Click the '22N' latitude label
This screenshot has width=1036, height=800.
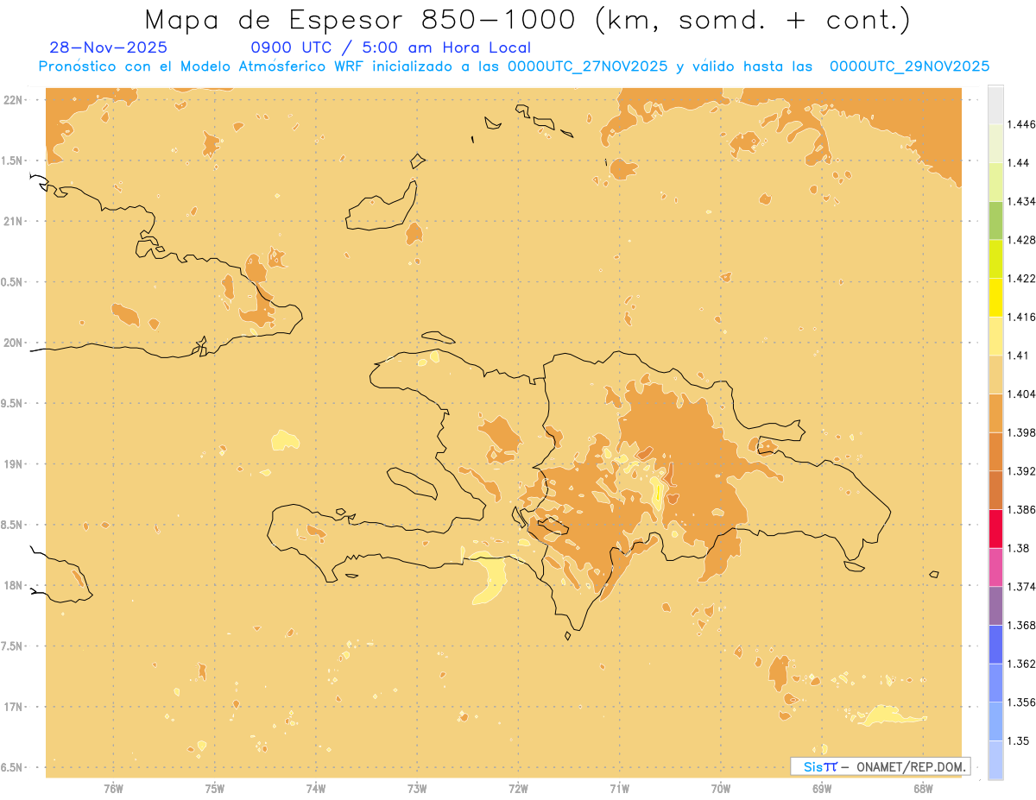point(14,99)
